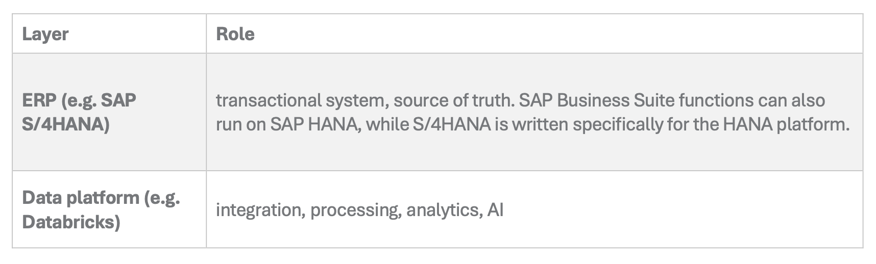Click "AI" at the end of the last row
The height and width of the screenshot is (264, 876).
(x=495, y=209)
